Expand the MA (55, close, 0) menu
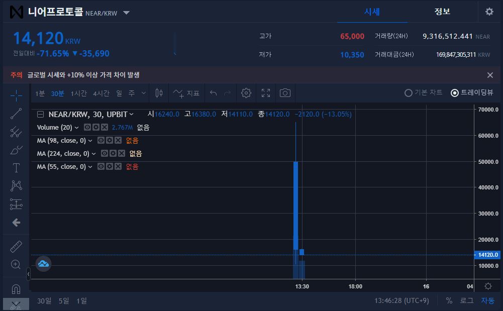Viewport: 503px width, 311px height. [90, 167]
